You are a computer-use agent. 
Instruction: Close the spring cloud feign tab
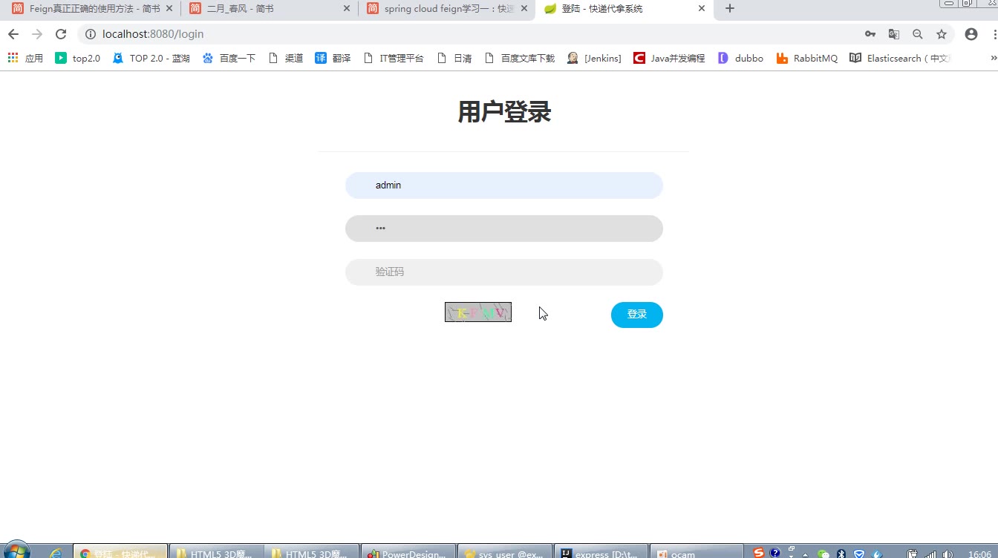click(524, 9)
